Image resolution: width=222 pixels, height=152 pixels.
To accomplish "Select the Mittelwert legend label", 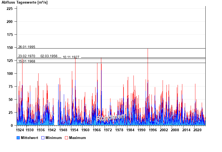I will coord(29,138).
